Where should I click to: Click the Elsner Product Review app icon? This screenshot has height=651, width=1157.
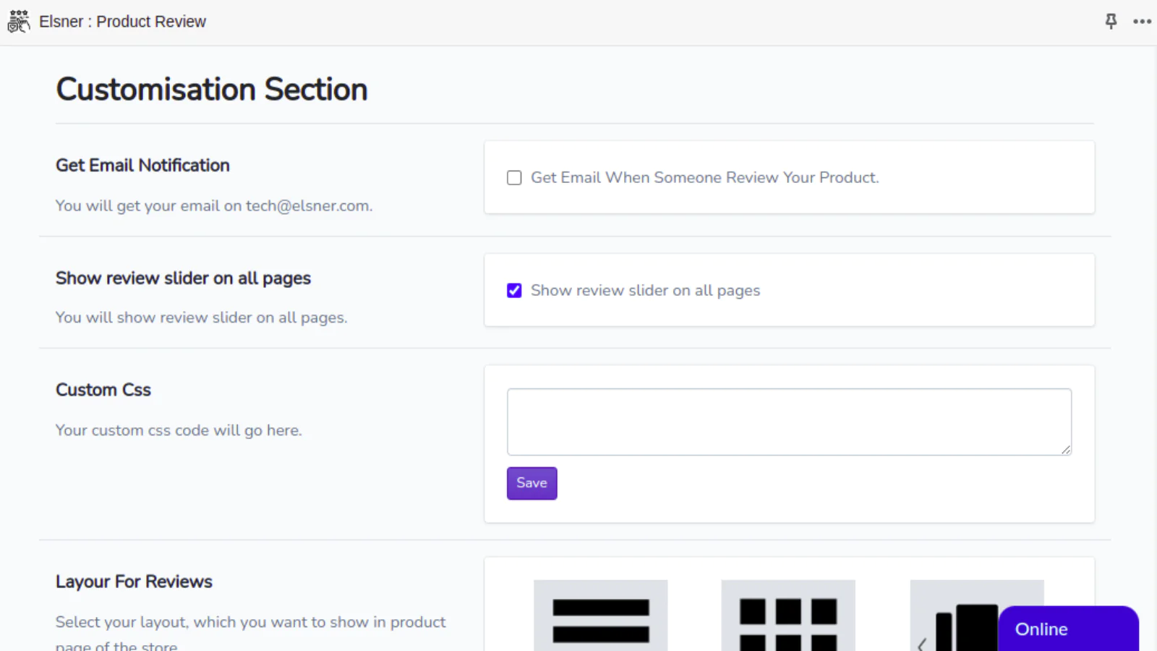coord(18,22)
